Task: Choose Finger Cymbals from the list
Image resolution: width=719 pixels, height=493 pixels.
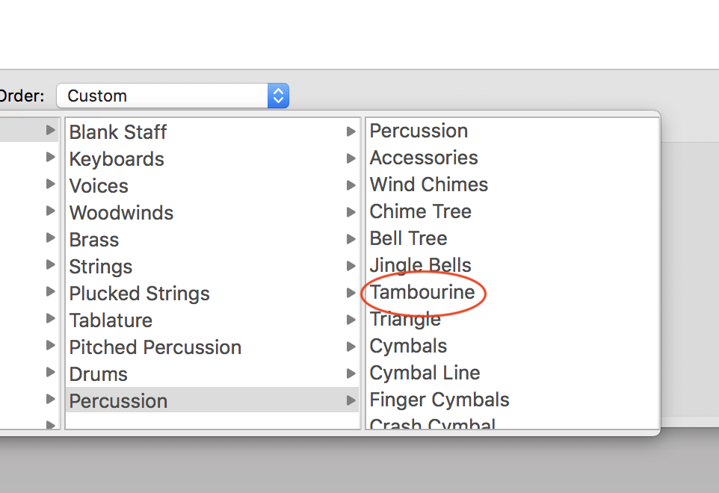Action: (439, 400)
